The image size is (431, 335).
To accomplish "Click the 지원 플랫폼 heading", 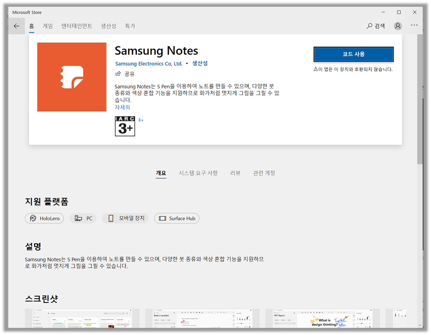I will [x=47, y=202].
